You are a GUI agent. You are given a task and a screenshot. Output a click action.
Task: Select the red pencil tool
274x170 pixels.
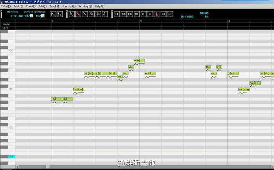pyautogui.click(x=78, y=14)
